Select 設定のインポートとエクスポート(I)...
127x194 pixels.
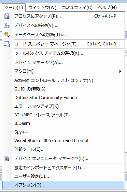click(63, 168)
